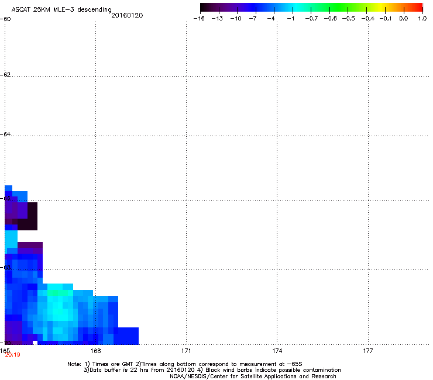The image size is (433, 380).
Task: Click the red time stamp "20:19"
Action: pyautogui.click(x=13, y=355)
